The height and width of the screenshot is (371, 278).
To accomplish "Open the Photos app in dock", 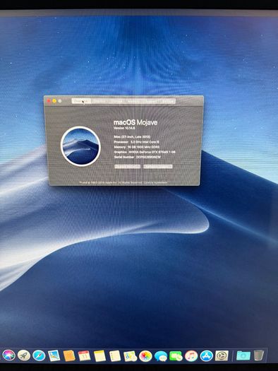I will (x=145, y=356).
